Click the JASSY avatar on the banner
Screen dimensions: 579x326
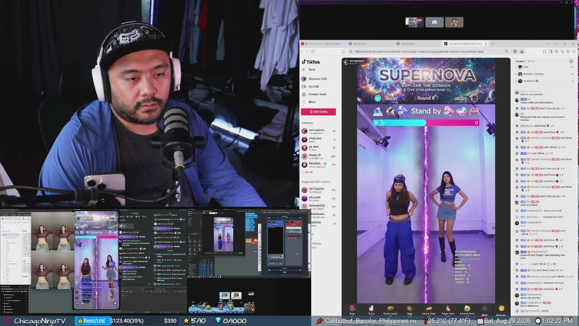[474, 98]
